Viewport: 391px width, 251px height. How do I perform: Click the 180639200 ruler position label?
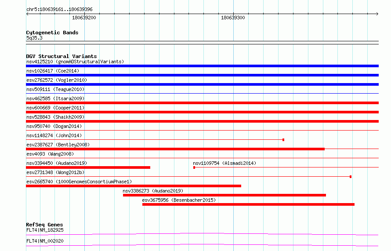(x=84, y=18)
